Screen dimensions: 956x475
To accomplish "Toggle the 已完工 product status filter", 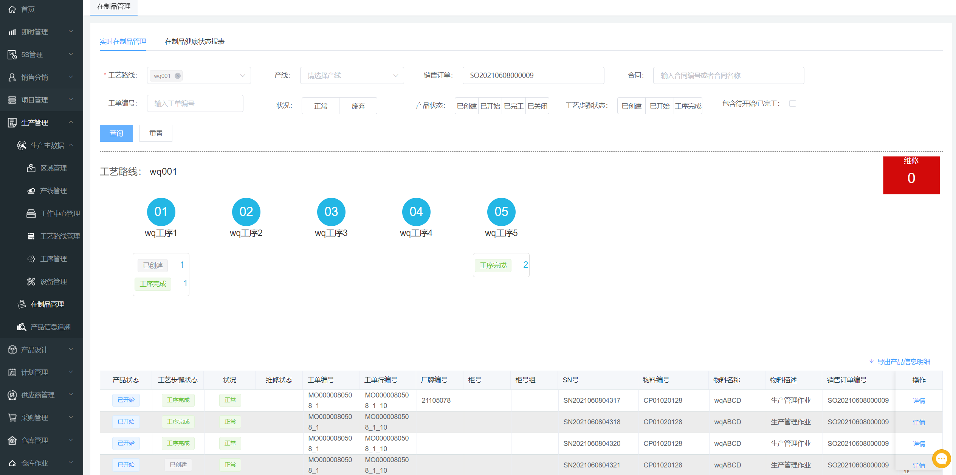I will coord(513,106).
